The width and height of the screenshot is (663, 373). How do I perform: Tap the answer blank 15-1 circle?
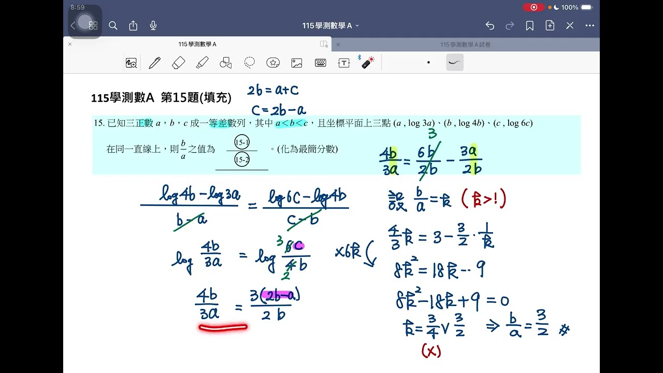[x=242, y=142]
